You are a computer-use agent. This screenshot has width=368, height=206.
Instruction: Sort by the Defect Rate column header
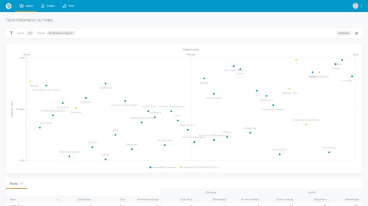click(320, 200)
